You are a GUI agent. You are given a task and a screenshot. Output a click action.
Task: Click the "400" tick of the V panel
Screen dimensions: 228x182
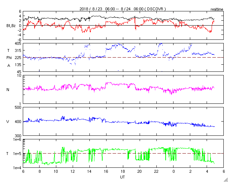tap(18, 122)
